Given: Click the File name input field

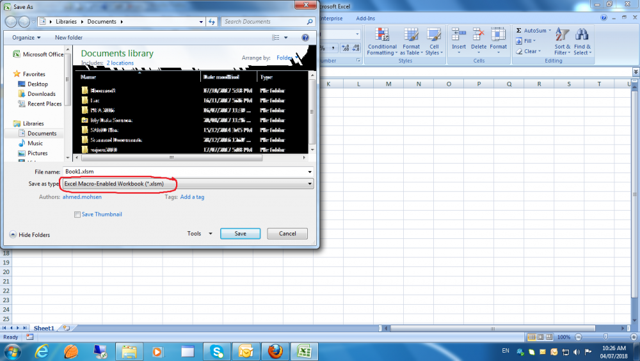Looking at the screenshot, I should [186, 172].
